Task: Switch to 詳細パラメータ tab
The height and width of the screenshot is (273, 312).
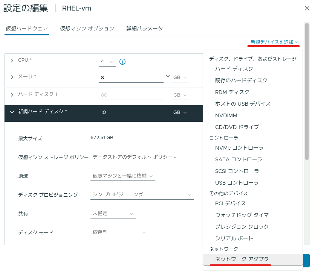Action: 145,29
